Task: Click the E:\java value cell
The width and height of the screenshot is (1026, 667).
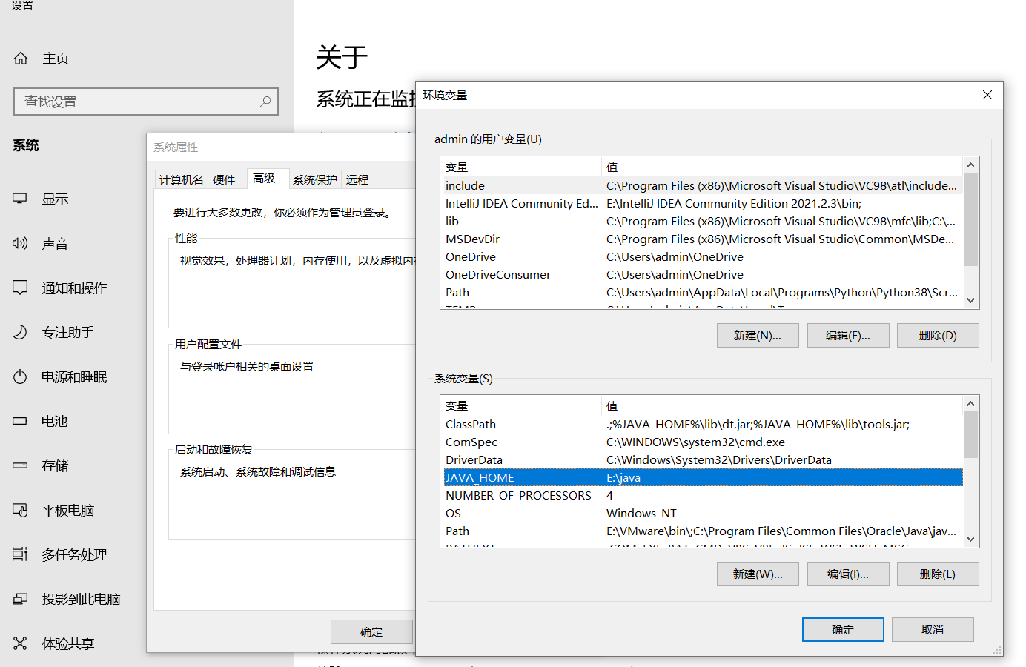Action: point(623,477)
